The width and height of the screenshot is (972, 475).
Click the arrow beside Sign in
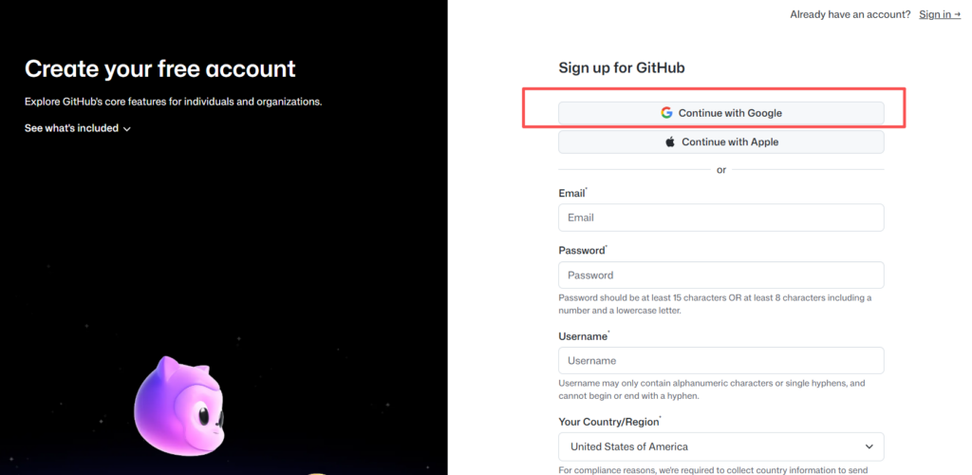click(x=956, y=15)
